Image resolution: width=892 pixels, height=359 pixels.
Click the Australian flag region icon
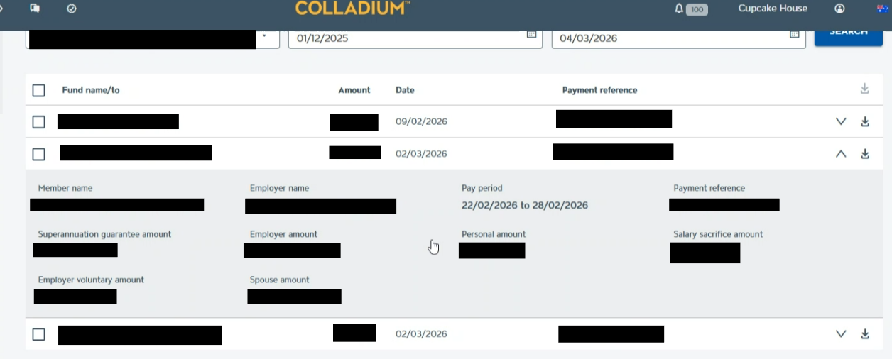(x=883, y=9)
